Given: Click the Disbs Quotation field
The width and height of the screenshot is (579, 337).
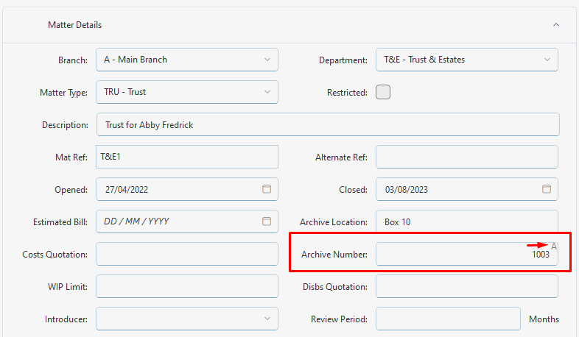Looking at the screenshot, I should tap(467, 286).
